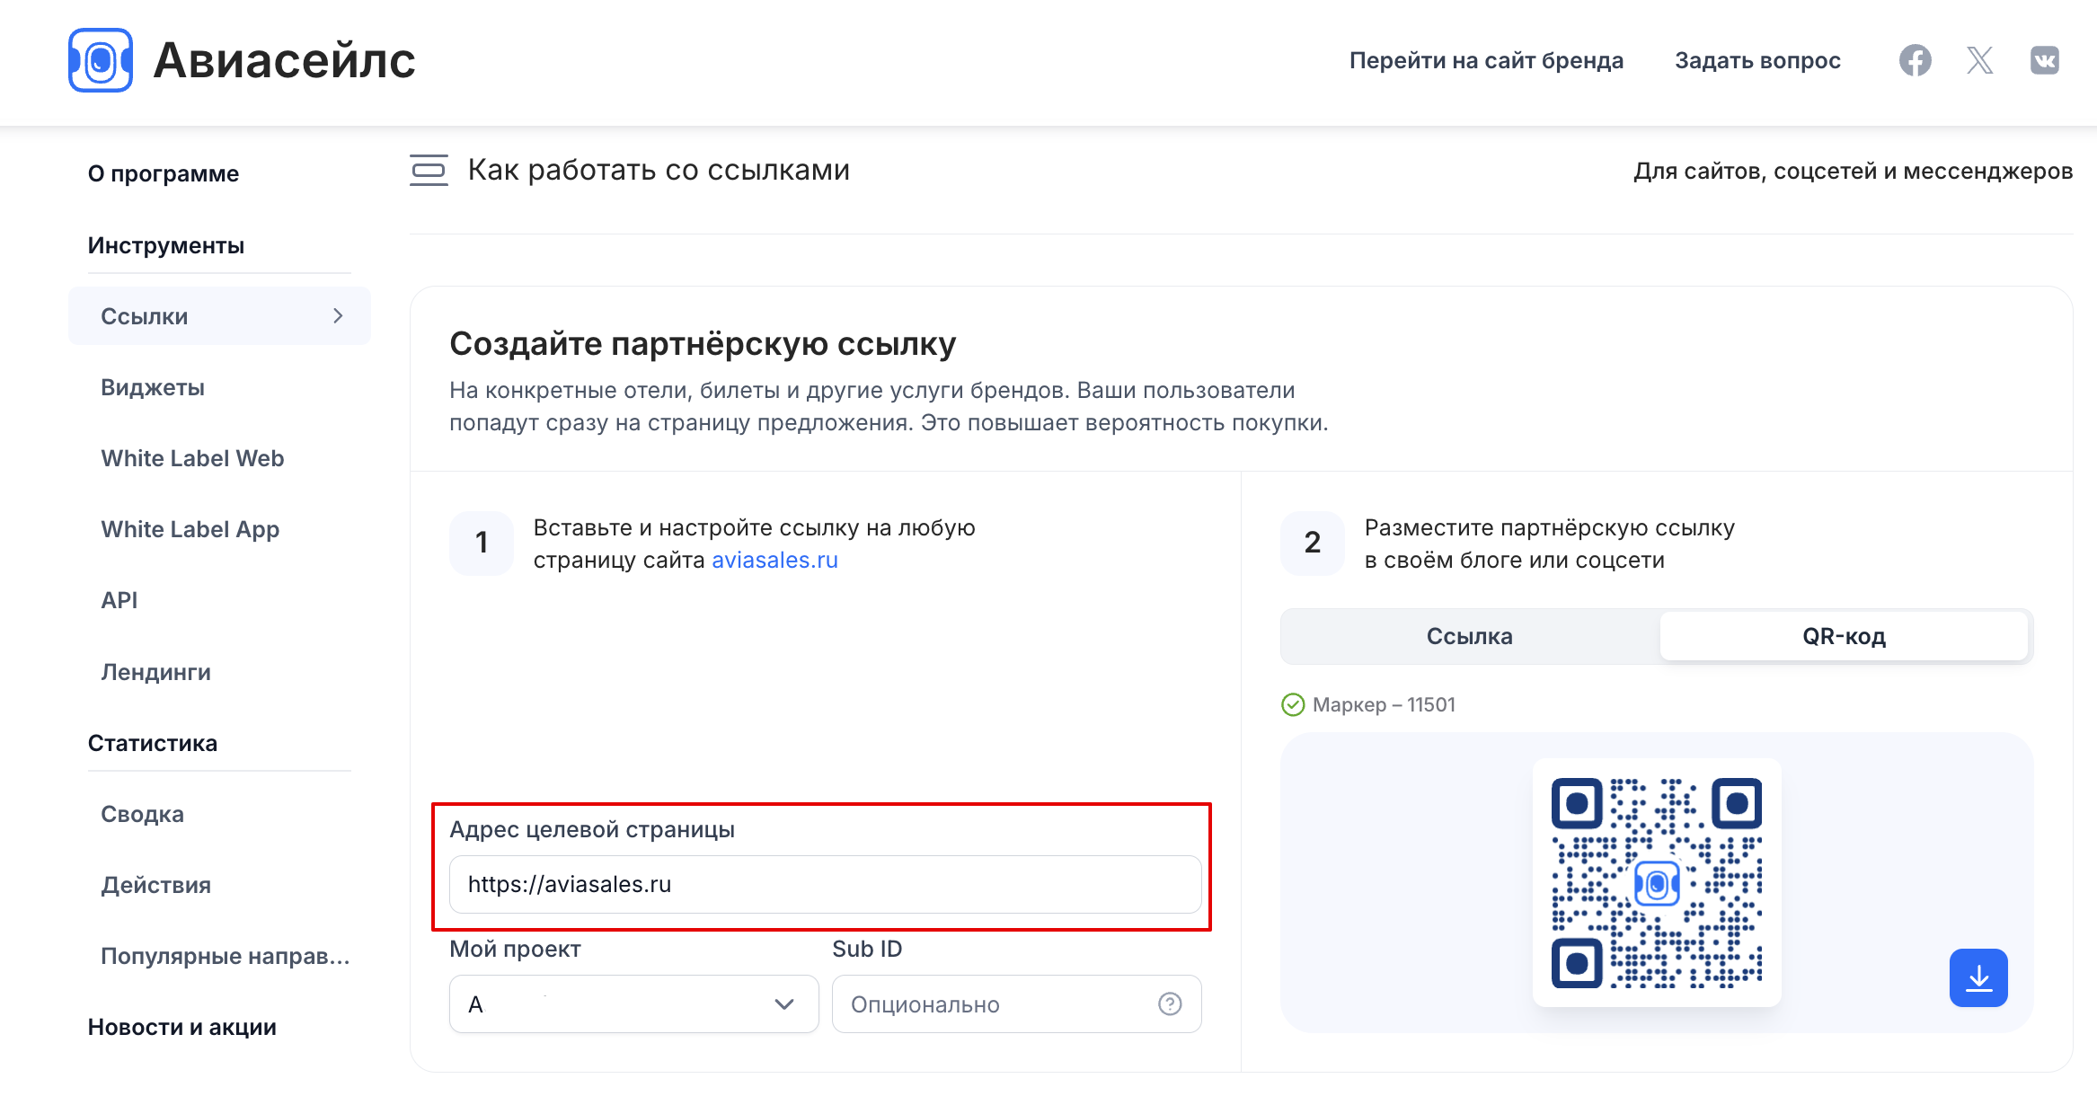Click the Авиасейлс brand name
The width and height of the screenshot is (2097, 1105).
[285, 60]
